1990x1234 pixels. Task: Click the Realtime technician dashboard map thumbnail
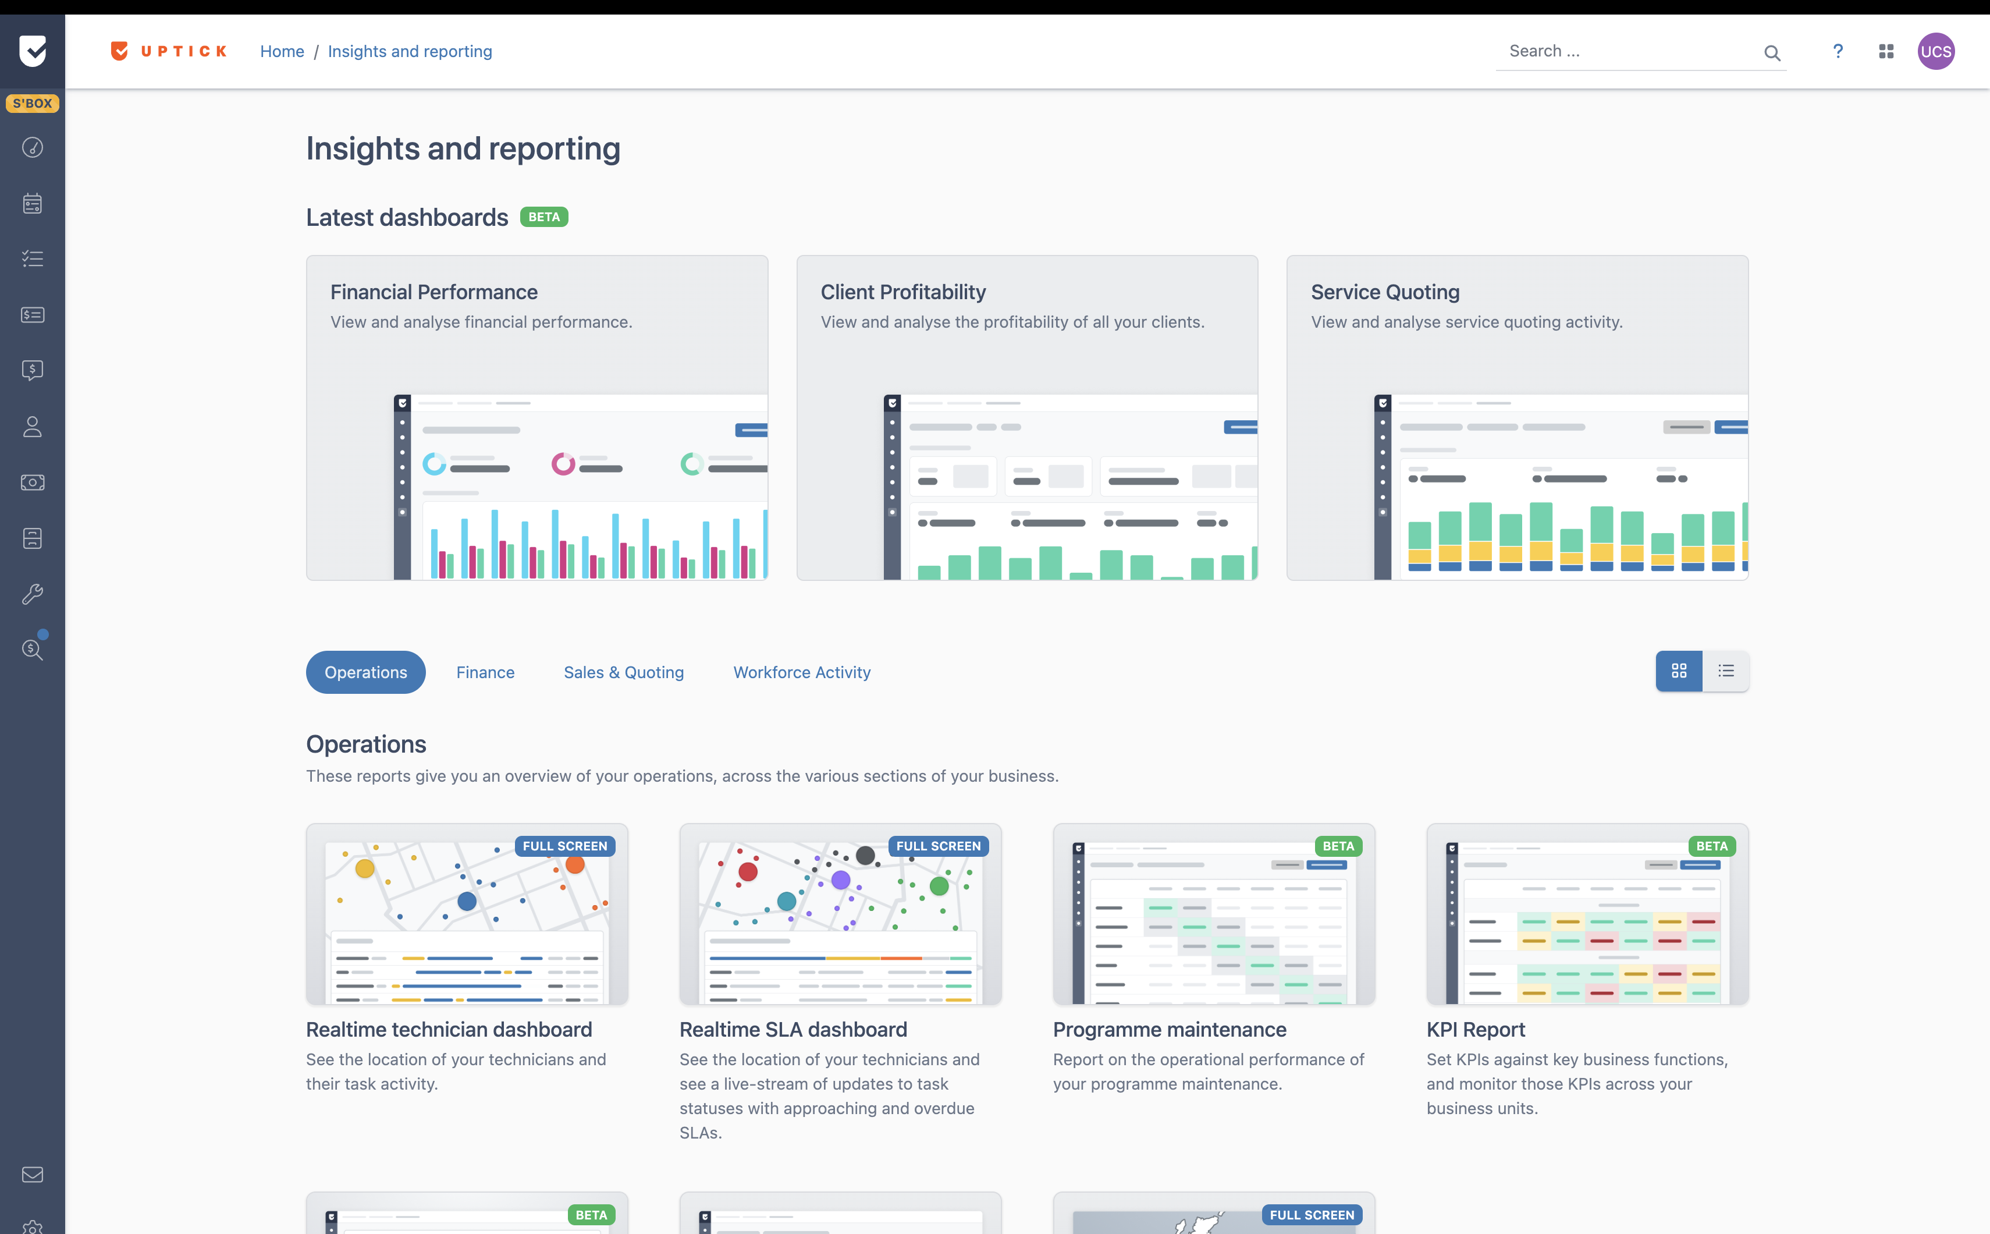click(467, 914)
